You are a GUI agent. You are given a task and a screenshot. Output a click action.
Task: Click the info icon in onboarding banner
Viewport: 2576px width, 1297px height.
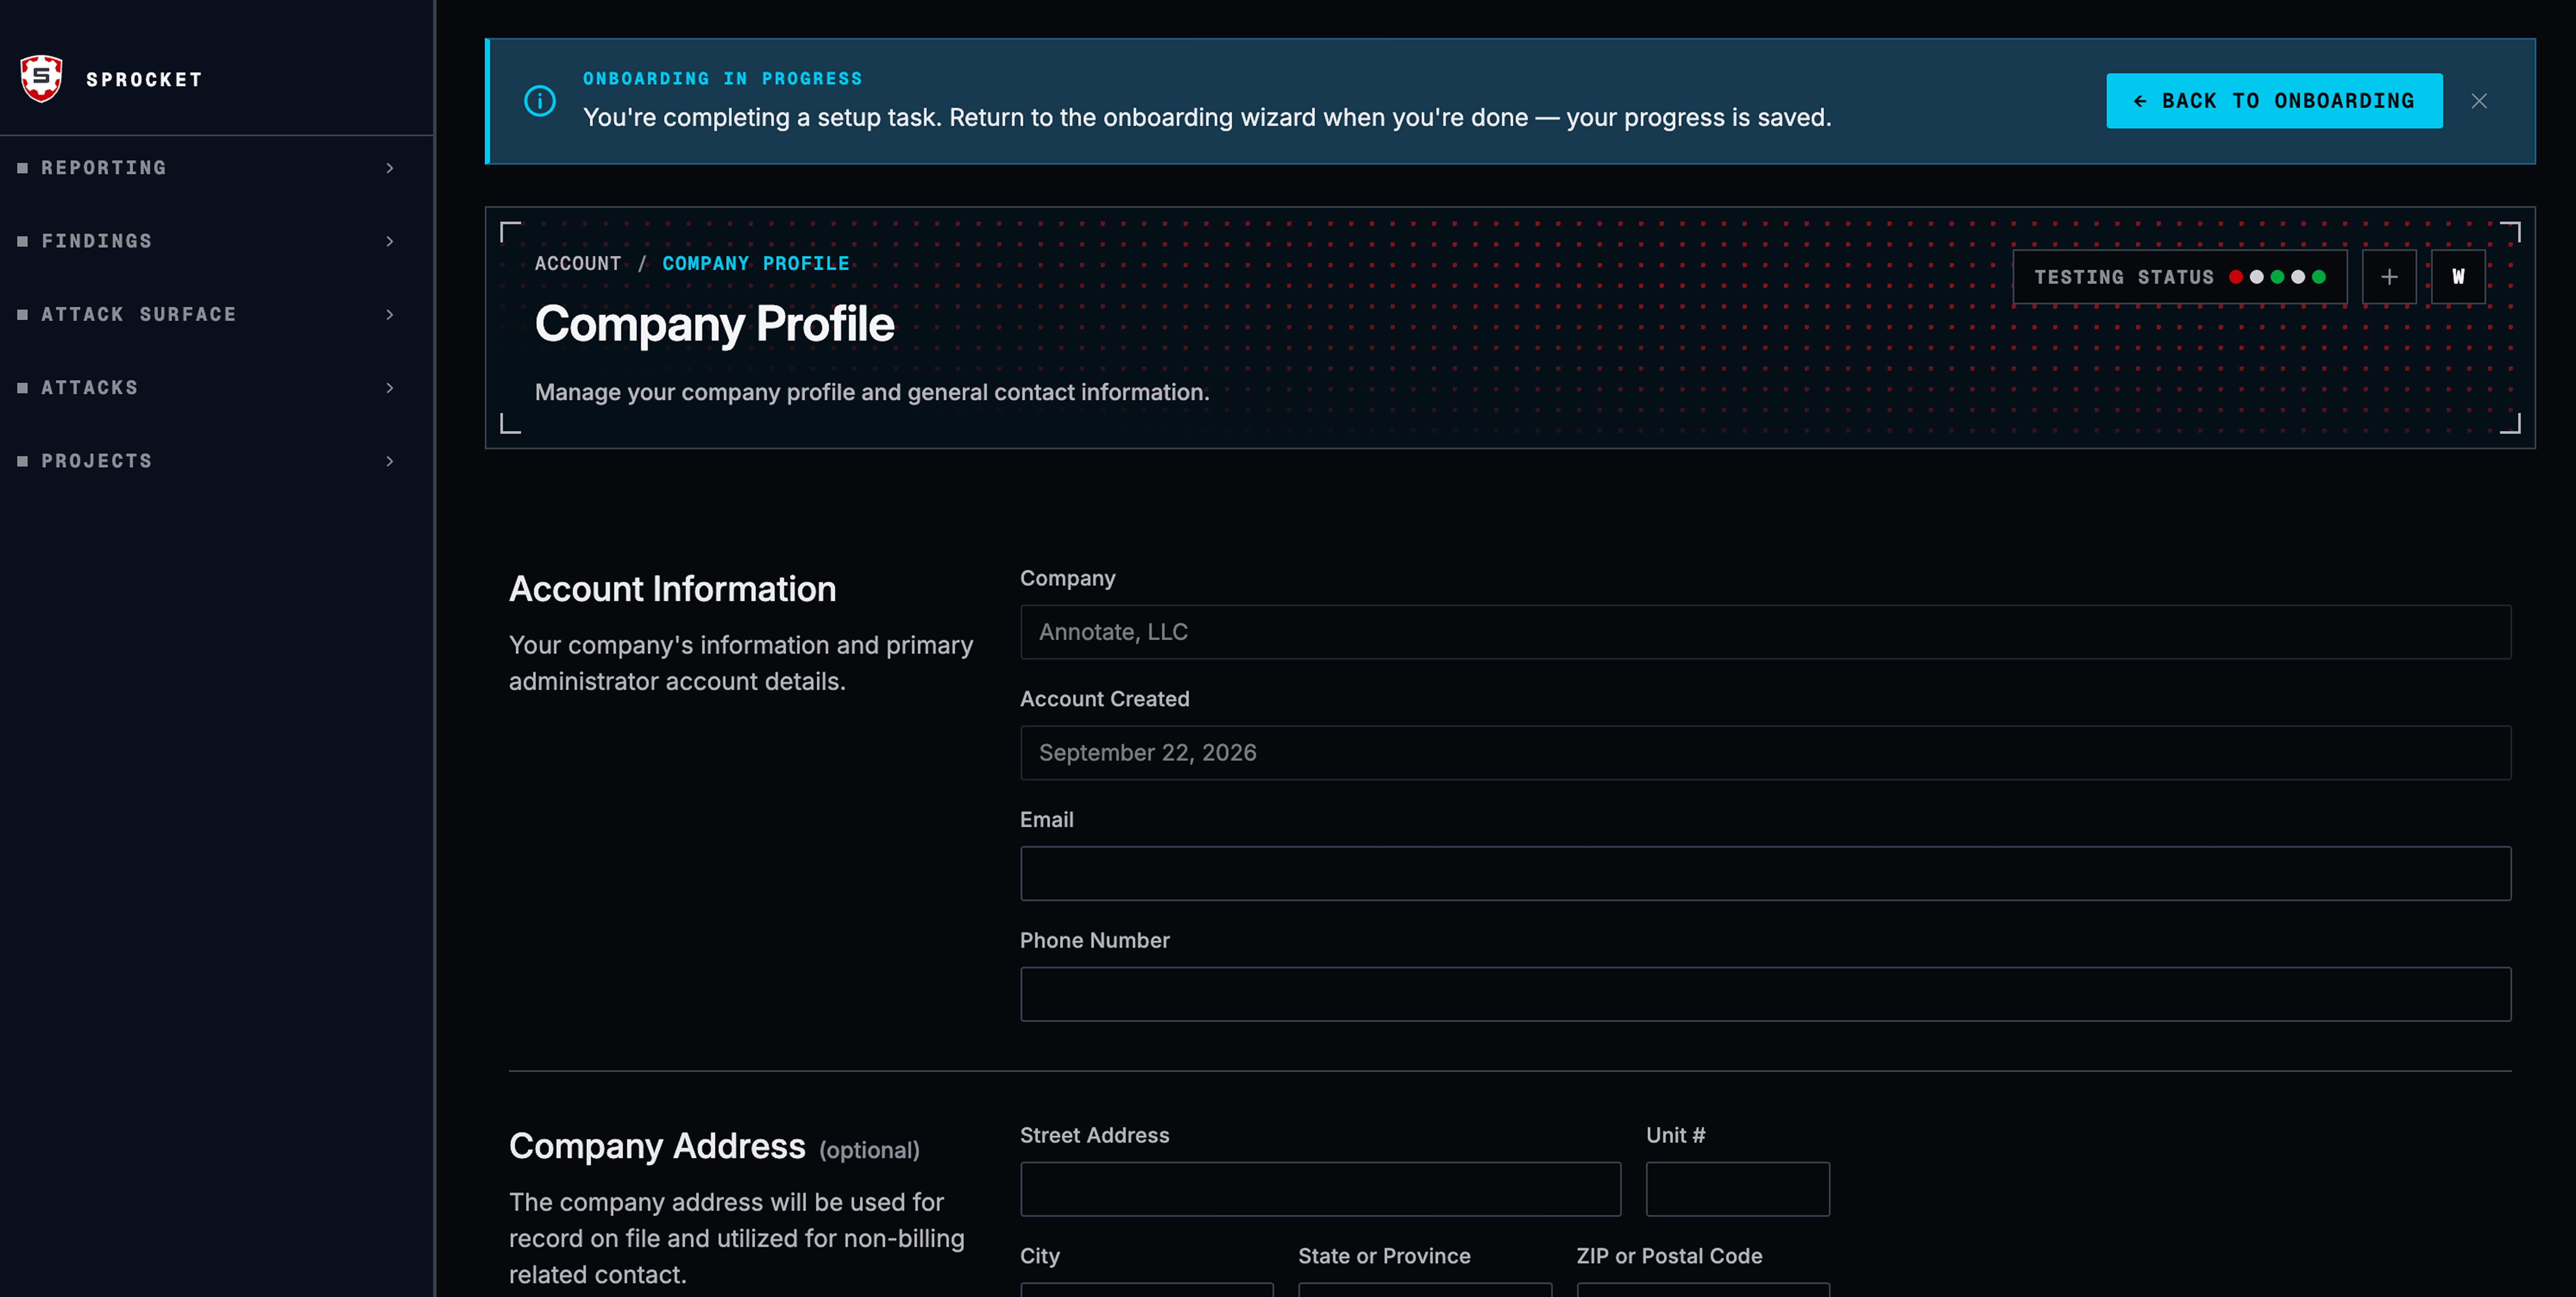pyautogui.click(x=540, y=101)
